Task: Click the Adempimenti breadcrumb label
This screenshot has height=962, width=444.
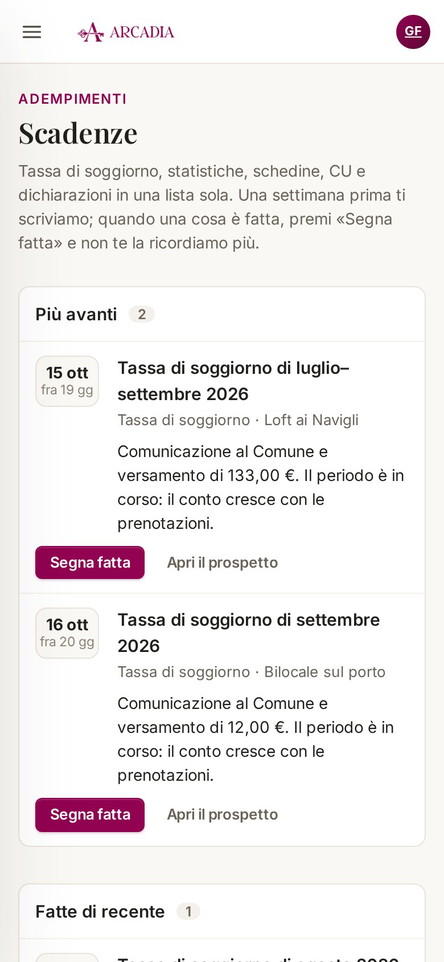Action: [72, 99]
